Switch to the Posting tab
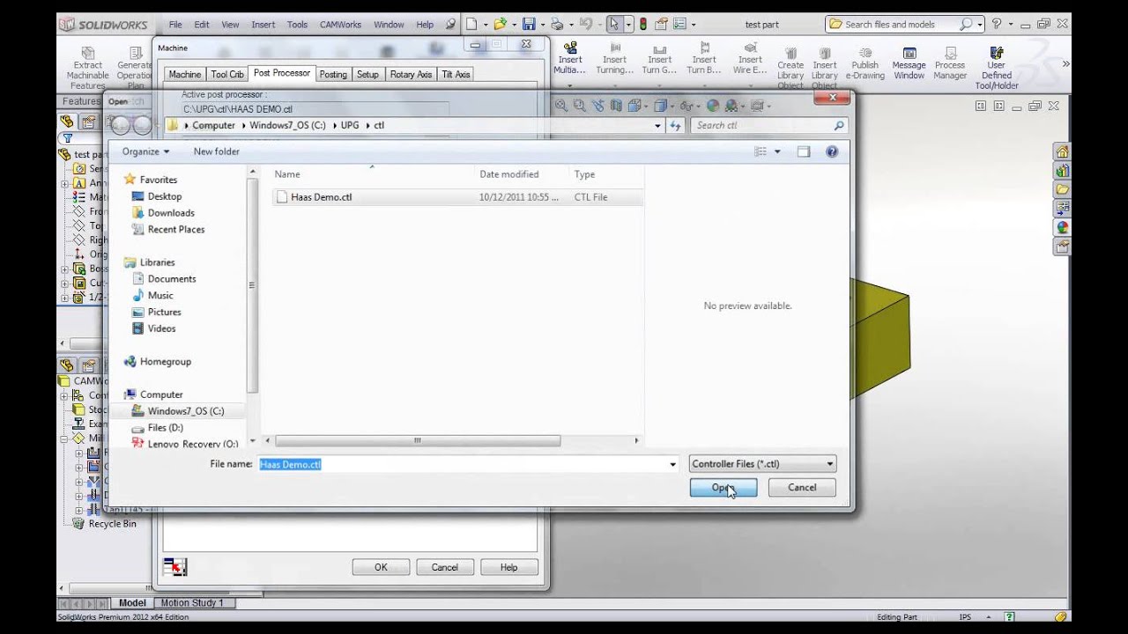This screenshot has width=1128, height=634. click(332, 75)
